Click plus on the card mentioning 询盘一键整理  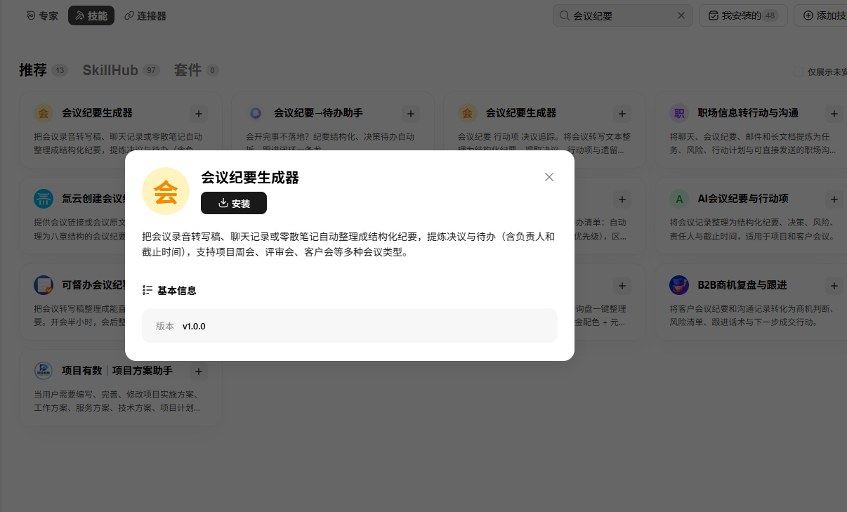(x=622, y=285)
